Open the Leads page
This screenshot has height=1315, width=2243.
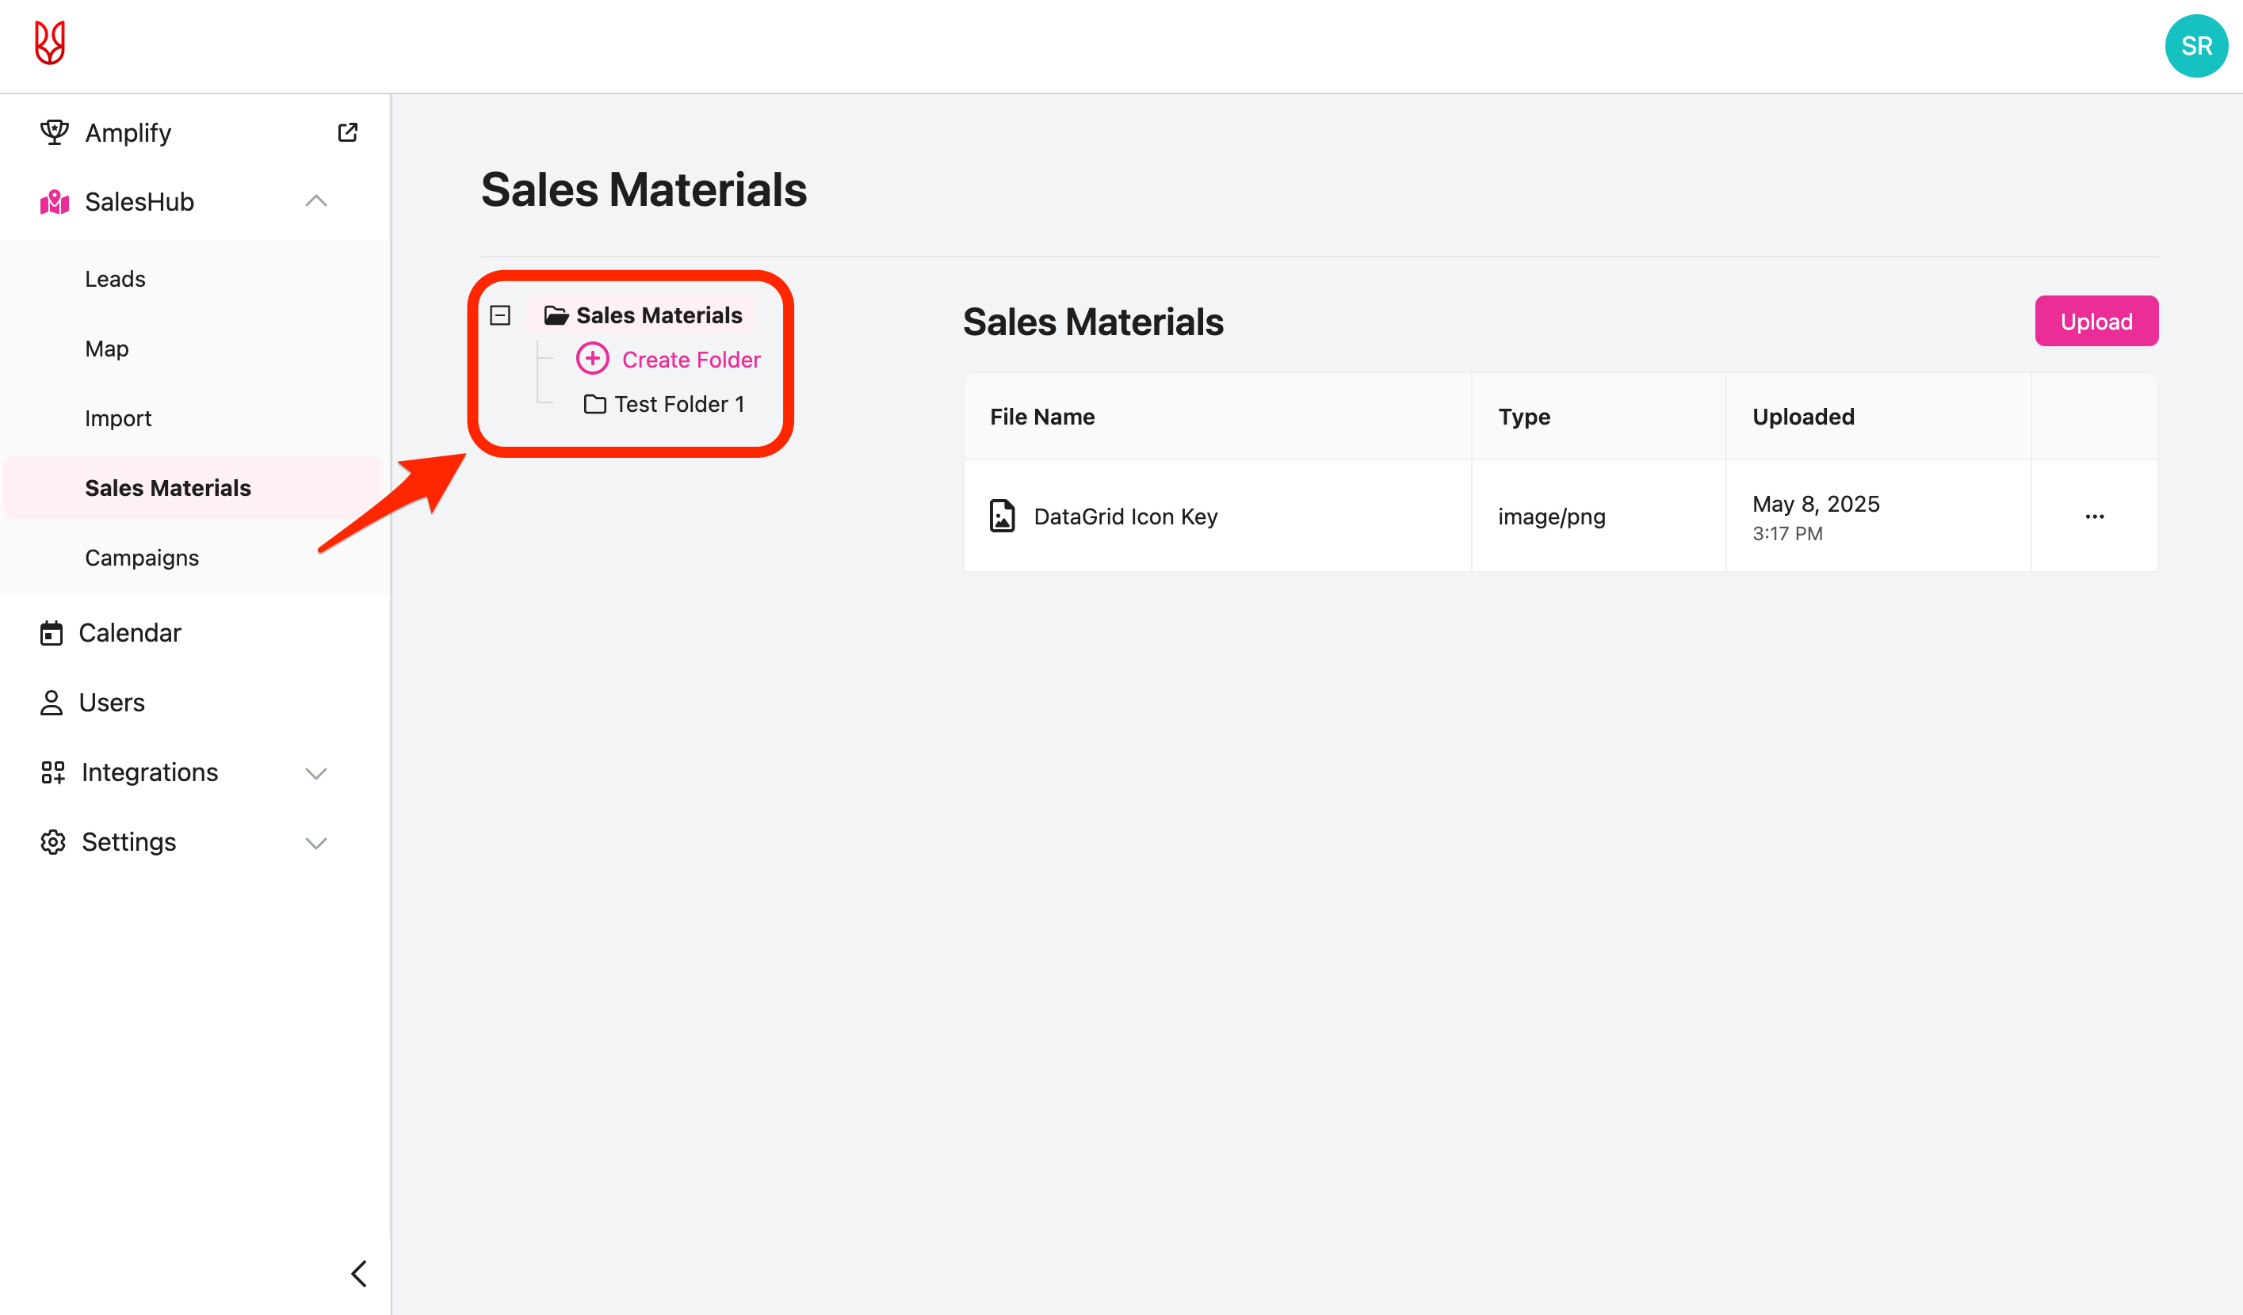[115, 279]
